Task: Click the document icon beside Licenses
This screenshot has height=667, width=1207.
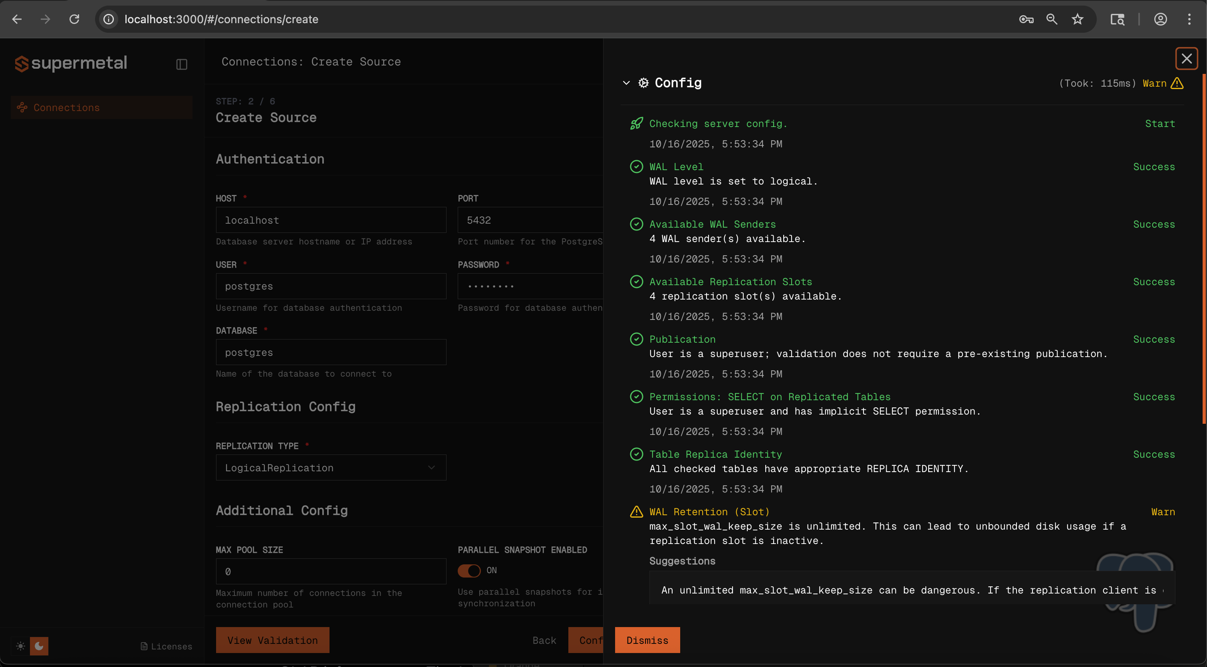Action: [144, 646]
